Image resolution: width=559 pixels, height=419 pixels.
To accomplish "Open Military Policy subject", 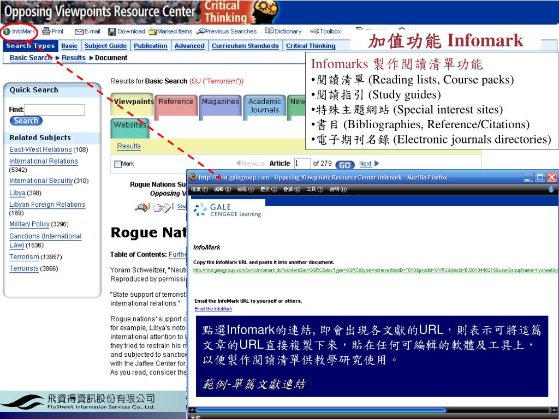I will point(29,224).
